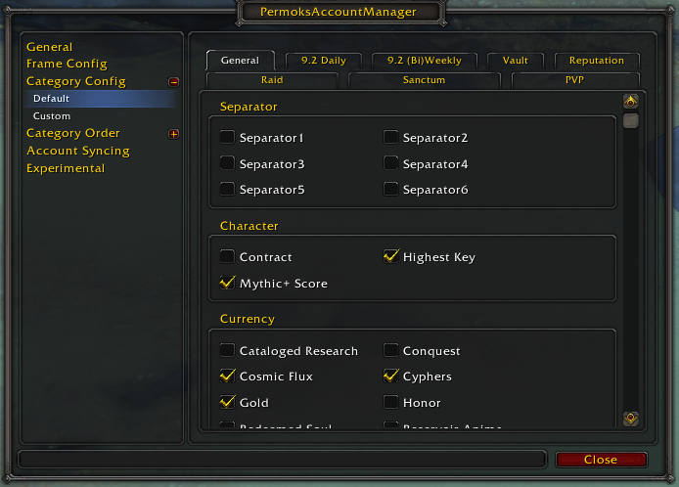Viewport: 679px width, 487px height.
Task: Select Custom under Category Config
Action: coord(52,116)
